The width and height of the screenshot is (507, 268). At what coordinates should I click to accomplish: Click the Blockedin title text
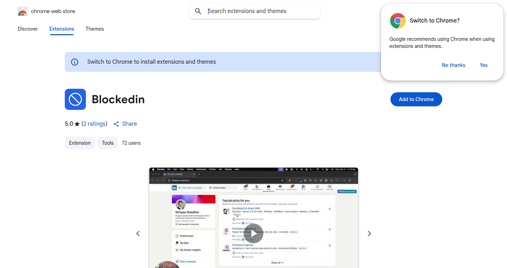point(118,99)
